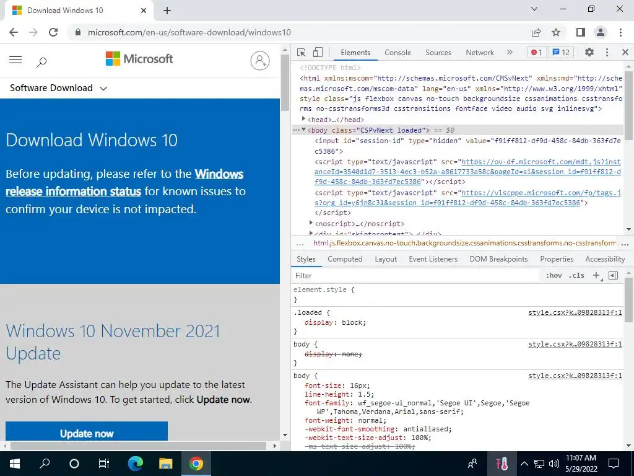Image resolution: width=634 pixels, height=476 pixels.
Task: Open the Sources tab
Action: coord(438,53)
